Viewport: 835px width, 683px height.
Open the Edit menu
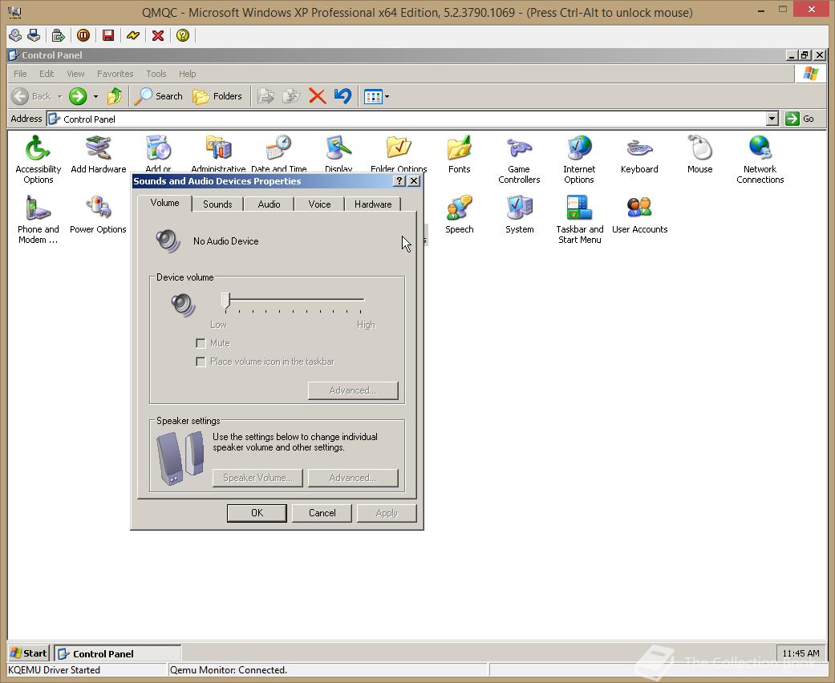(47, 74)
